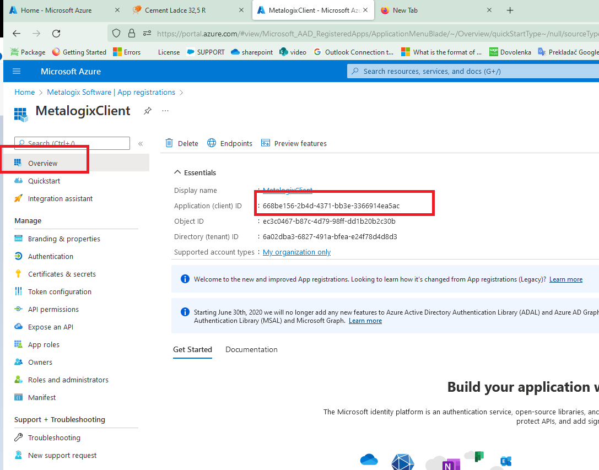Click the Application (client) ID value
599x470 pixels.
331,206
